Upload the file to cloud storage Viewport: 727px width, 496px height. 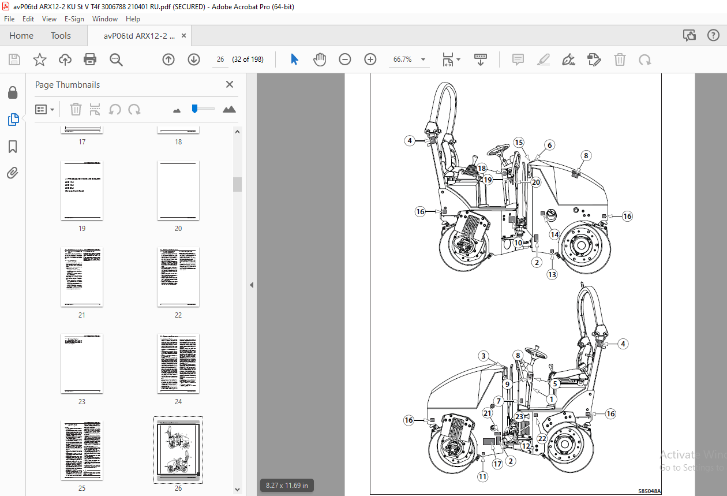(65, 59)
